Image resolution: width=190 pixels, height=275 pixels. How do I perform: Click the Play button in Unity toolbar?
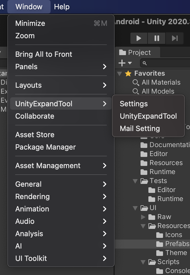[139, 38]
